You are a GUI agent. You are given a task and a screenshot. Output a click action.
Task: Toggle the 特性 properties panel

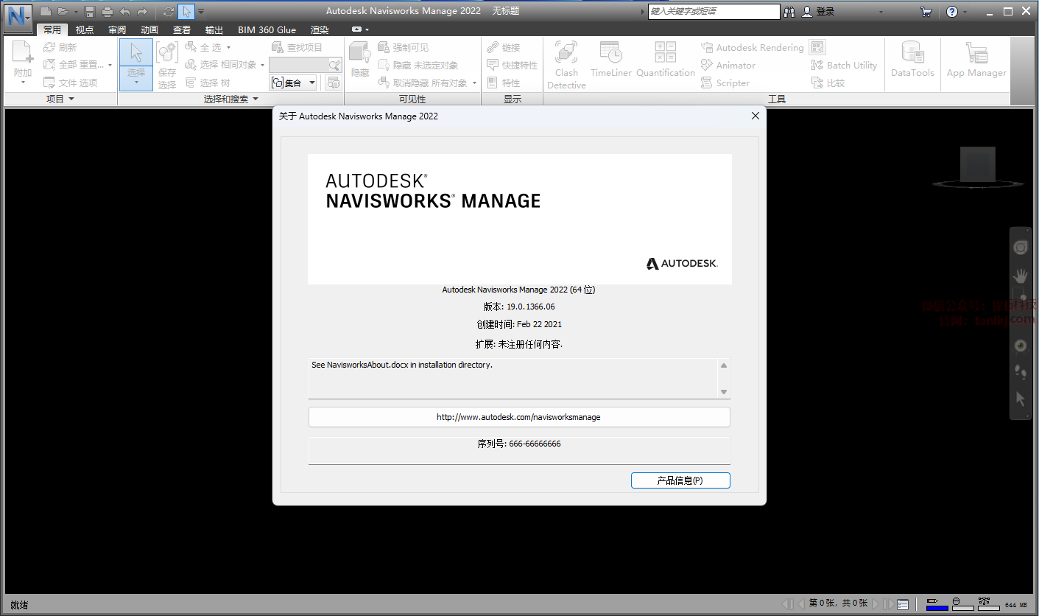pos(504,83)
